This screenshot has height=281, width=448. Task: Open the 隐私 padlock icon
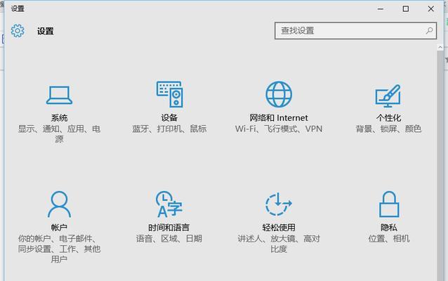click(388, 204)
